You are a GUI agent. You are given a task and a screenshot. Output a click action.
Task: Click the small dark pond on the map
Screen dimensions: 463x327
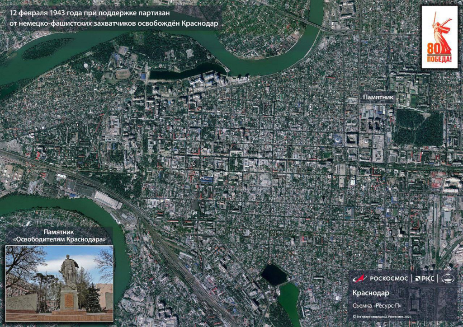pos(274,275)
